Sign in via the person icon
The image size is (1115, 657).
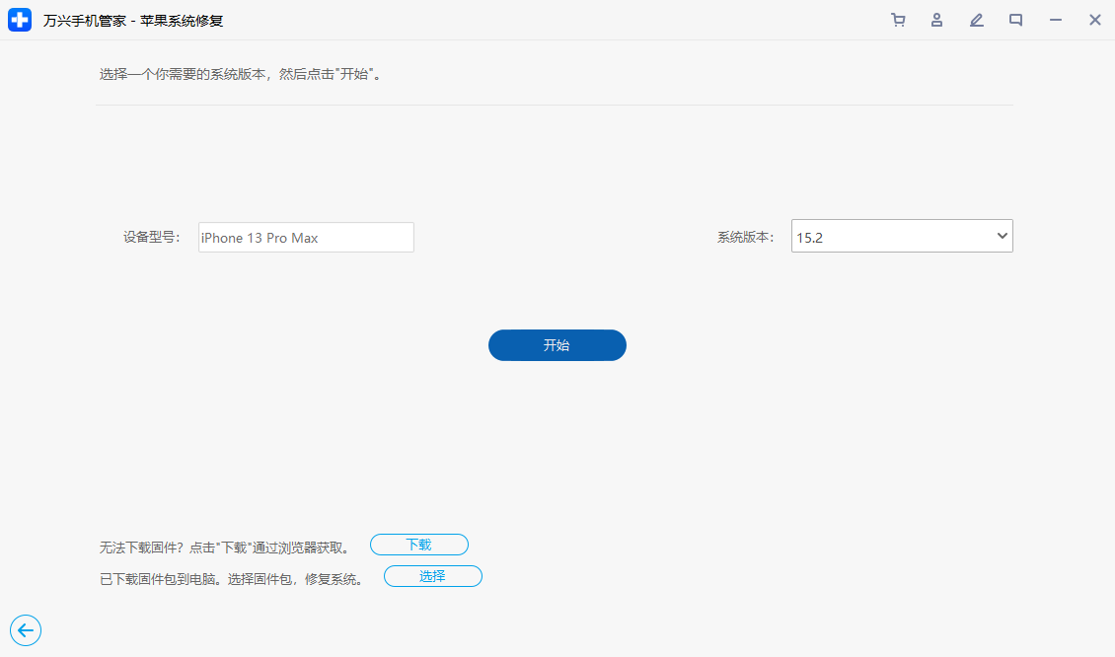click(936, 20)
